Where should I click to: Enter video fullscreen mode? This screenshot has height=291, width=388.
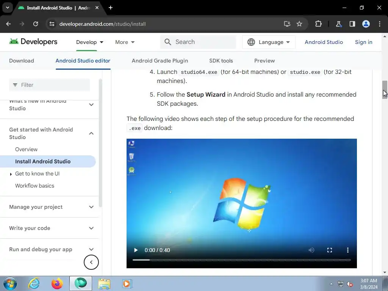point(330,250)
